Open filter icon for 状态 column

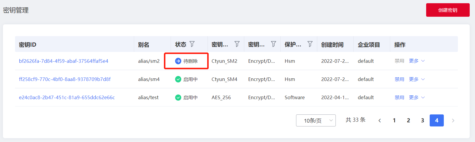192,44
